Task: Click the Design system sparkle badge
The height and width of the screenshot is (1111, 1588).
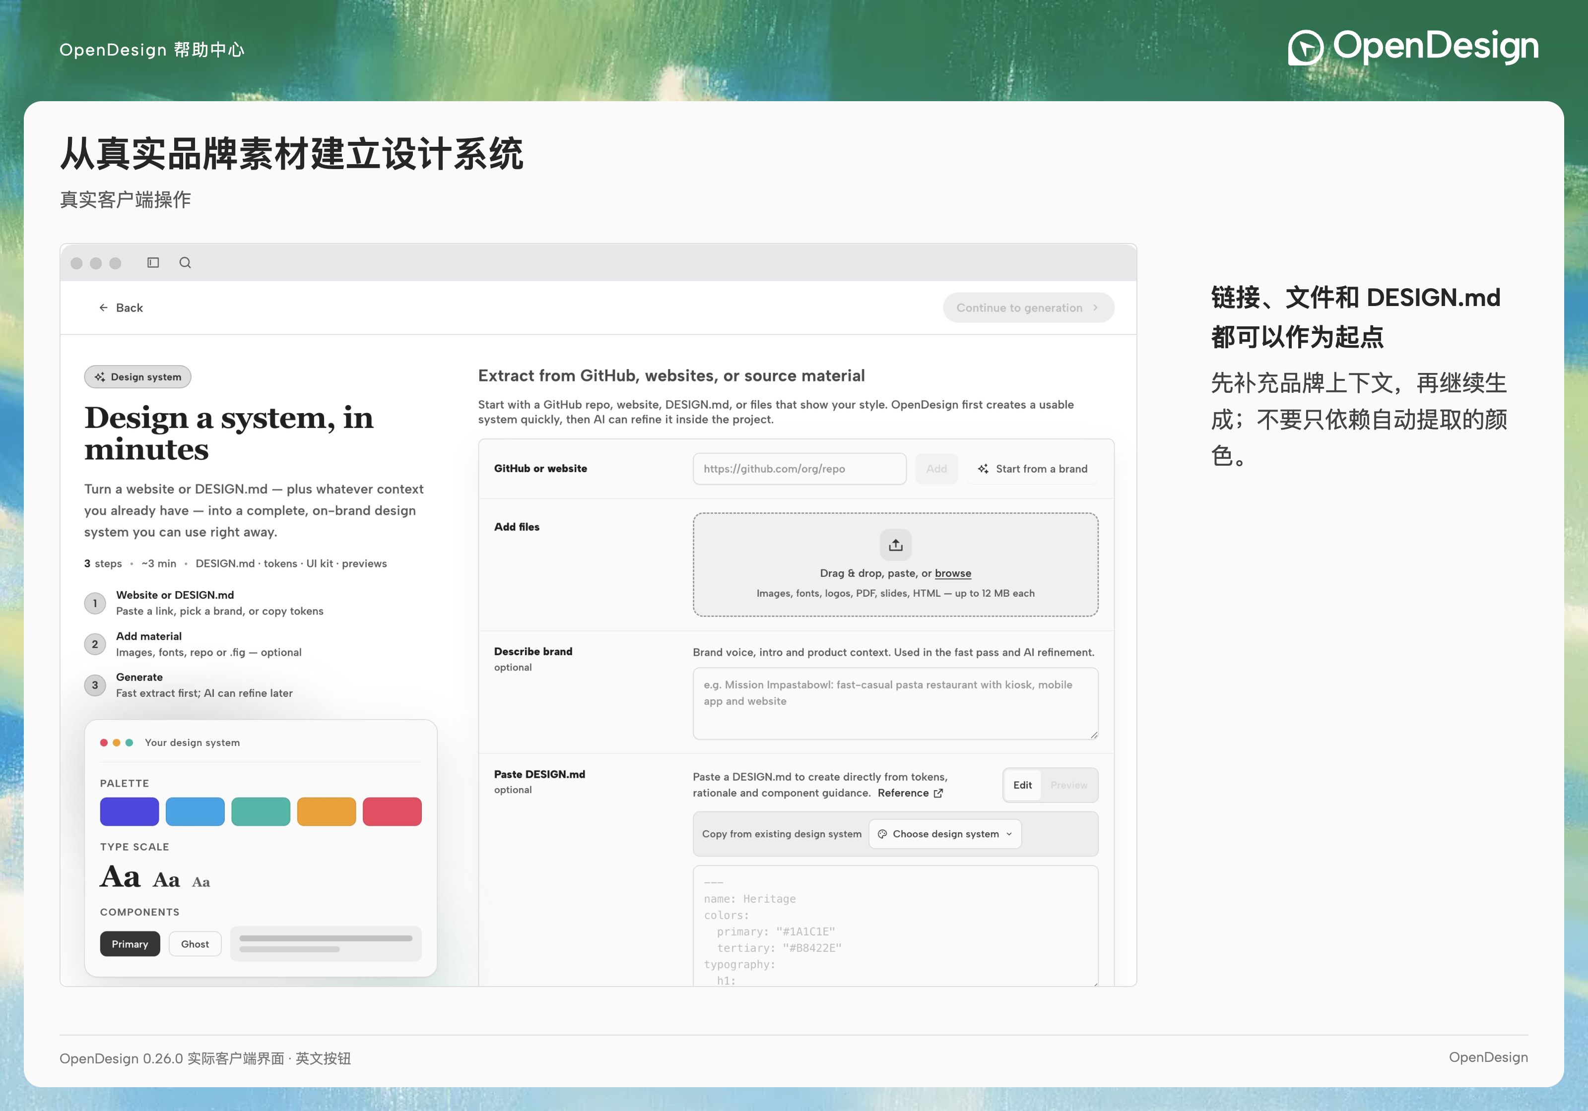Action: (137, 377)
